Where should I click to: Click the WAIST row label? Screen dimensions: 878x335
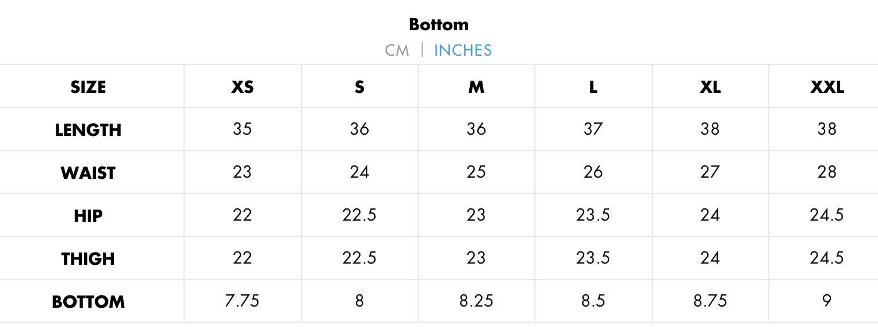coord(88,173)
